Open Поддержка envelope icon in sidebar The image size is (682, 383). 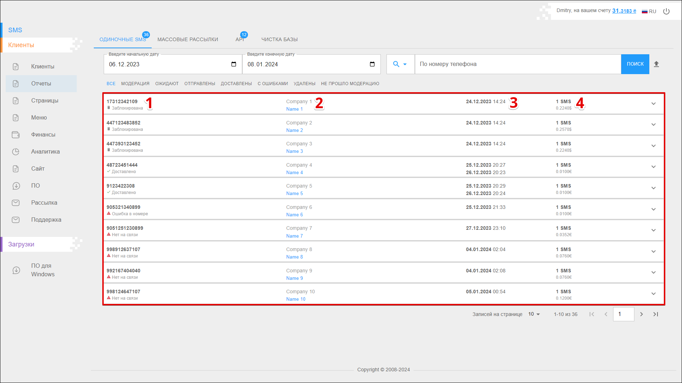pyautogui.click(x=16, y=220)
